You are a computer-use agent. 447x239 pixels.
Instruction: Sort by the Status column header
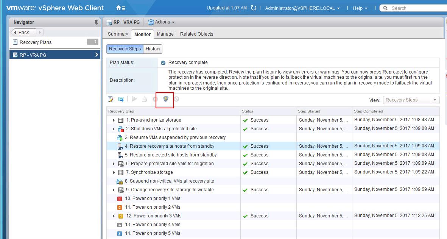click(x=268, y=111)
